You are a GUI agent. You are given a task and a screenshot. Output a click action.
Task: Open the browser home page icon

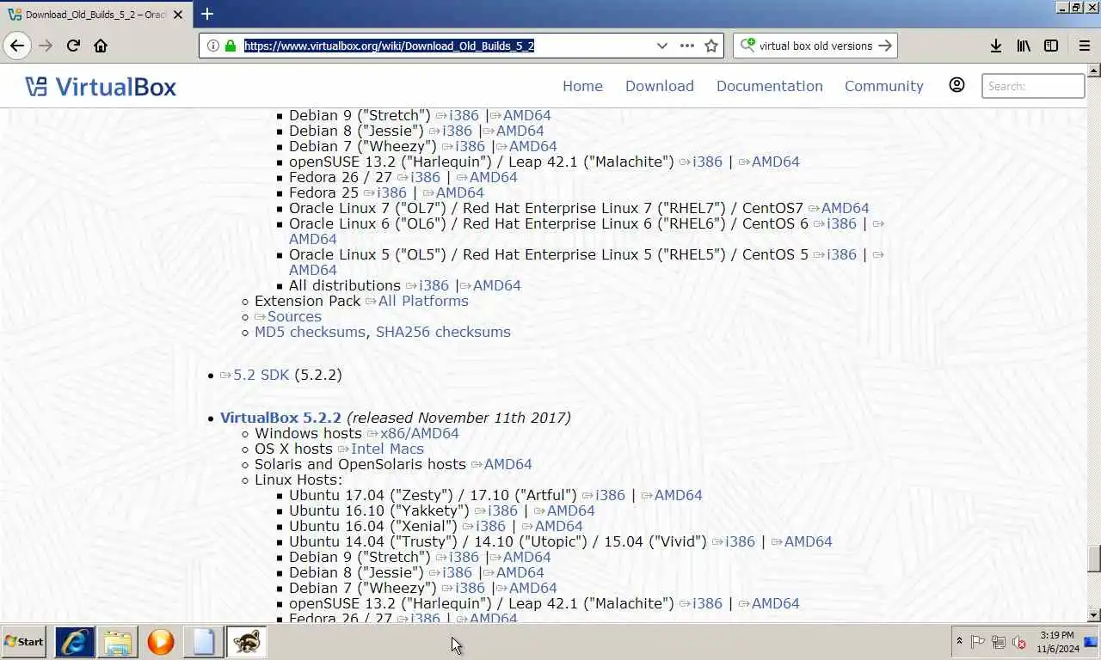101,46
